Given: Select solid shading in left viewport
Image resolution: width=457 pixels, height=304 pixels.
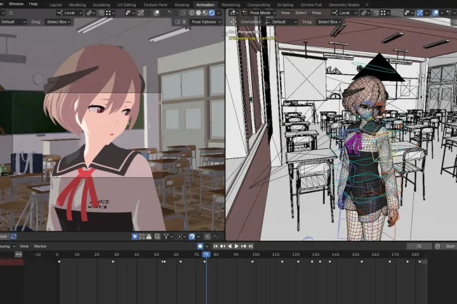Looking at the screenshot, I should pos(199,13).
